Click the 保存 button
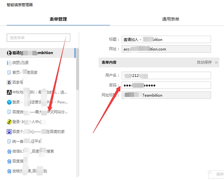224x180 pixels. click(x=216, y=174)
